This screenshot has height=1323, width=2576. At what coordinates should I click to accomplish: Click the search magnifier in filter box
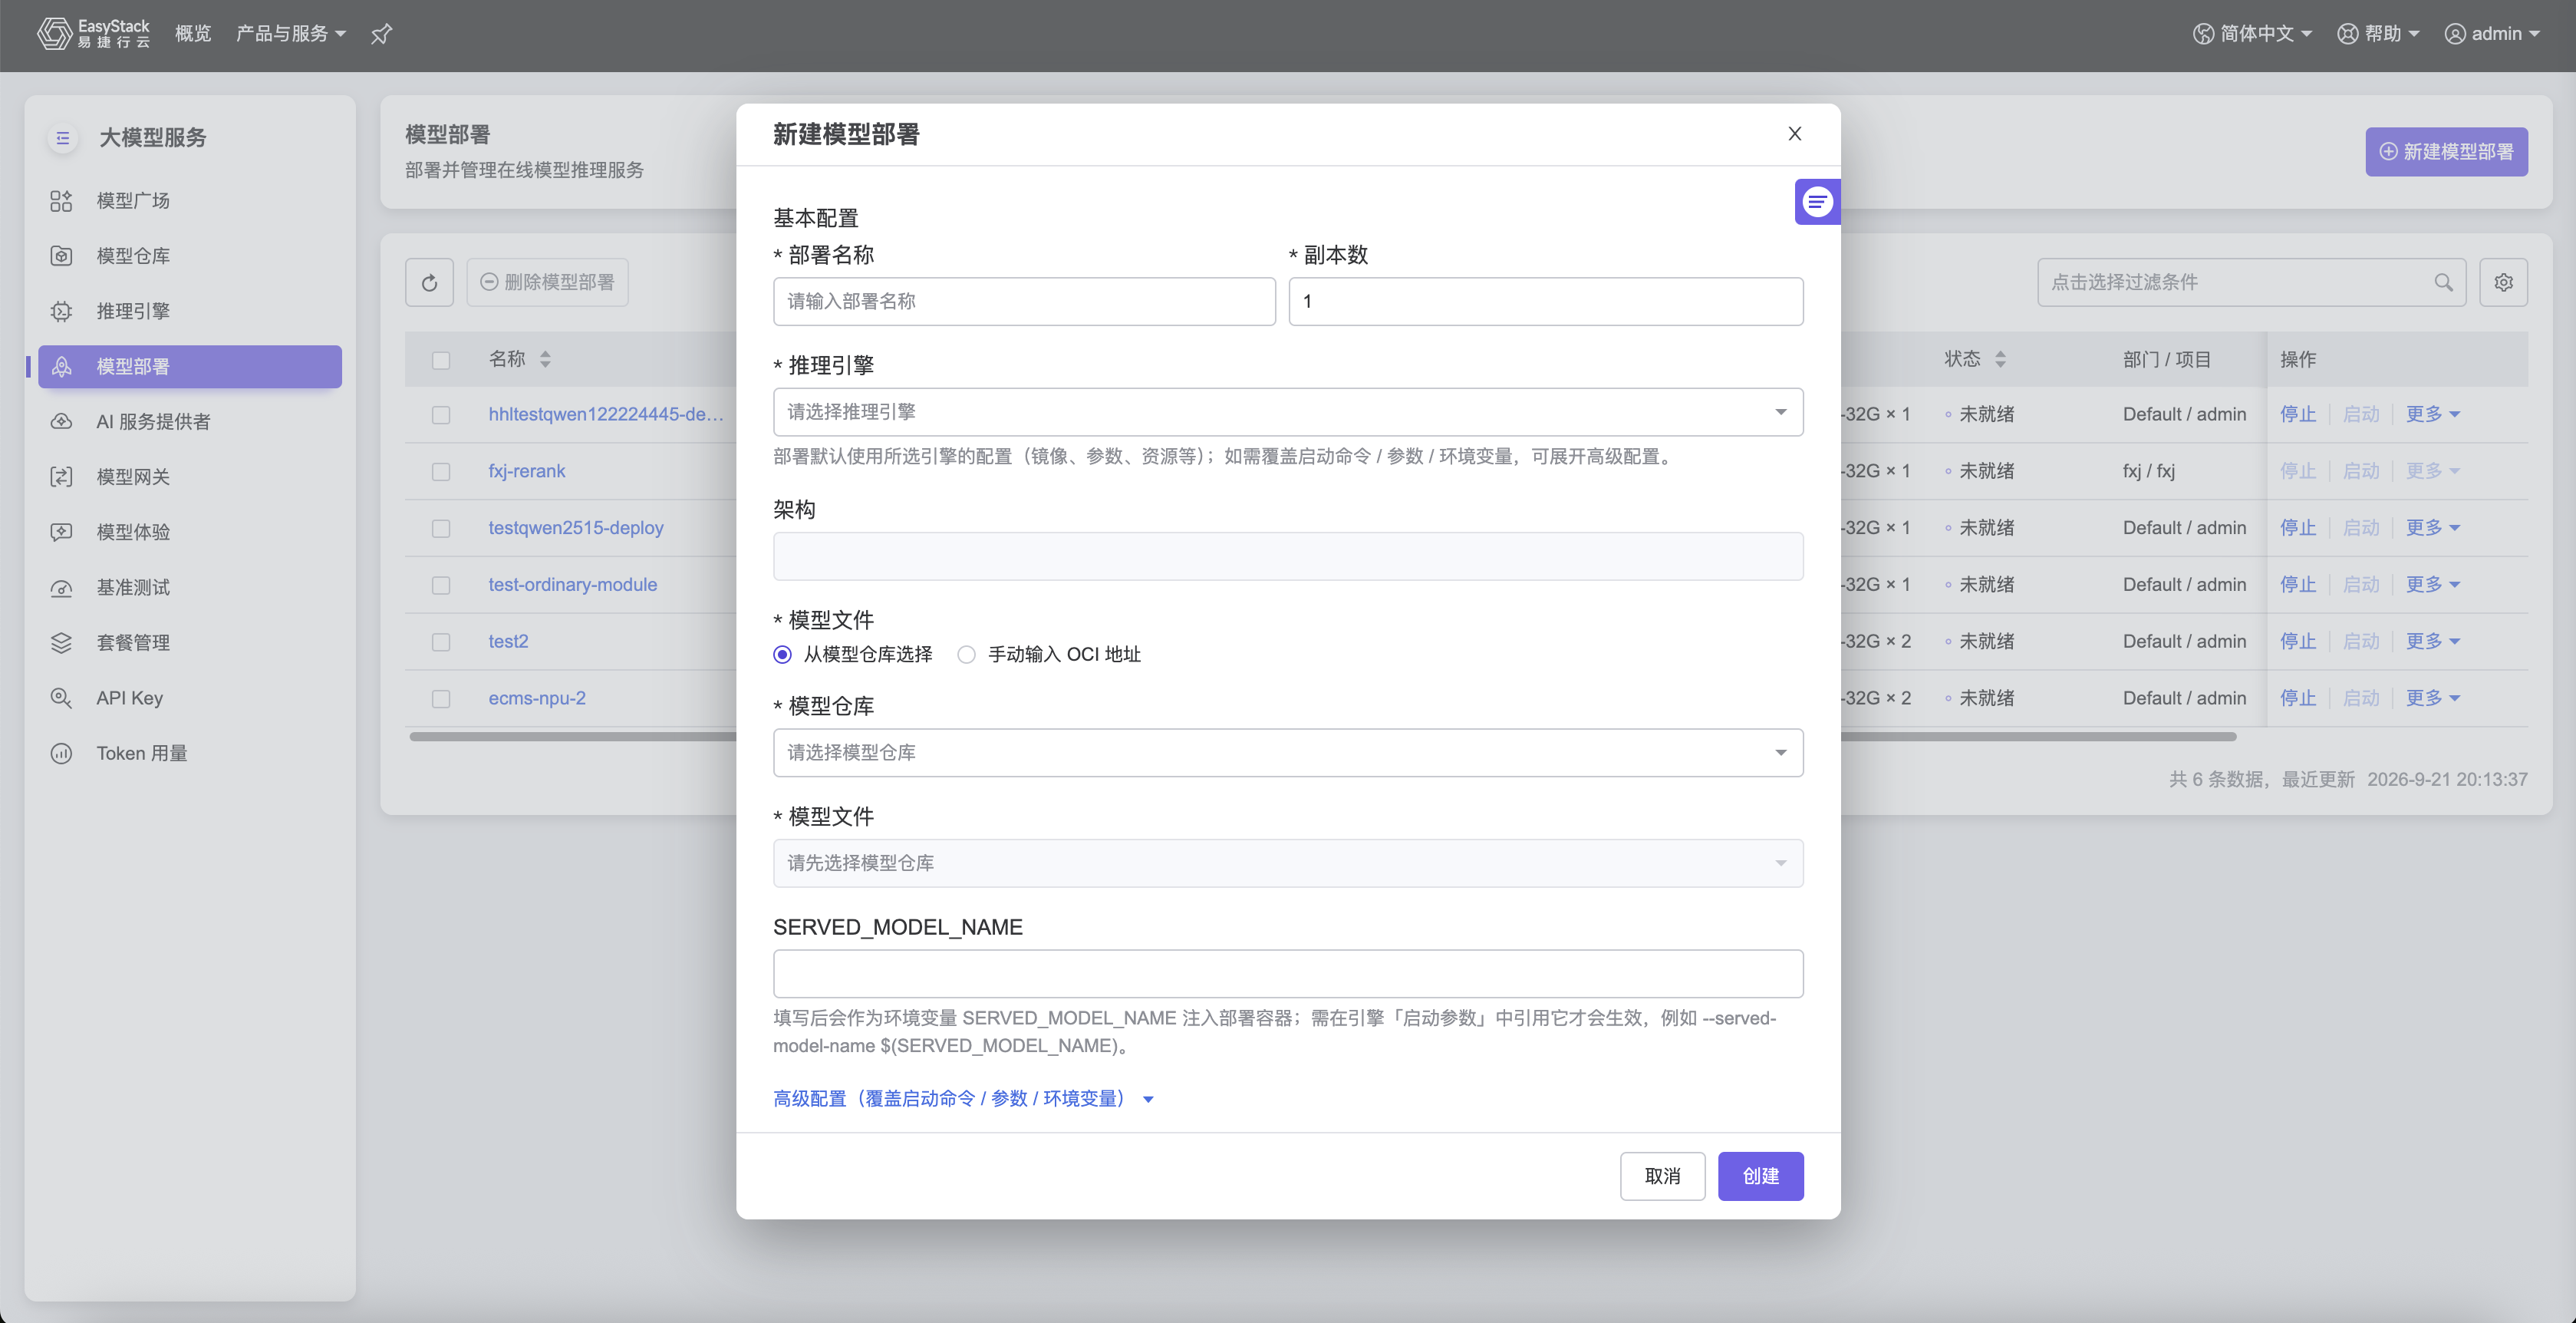pos(2443,283)
